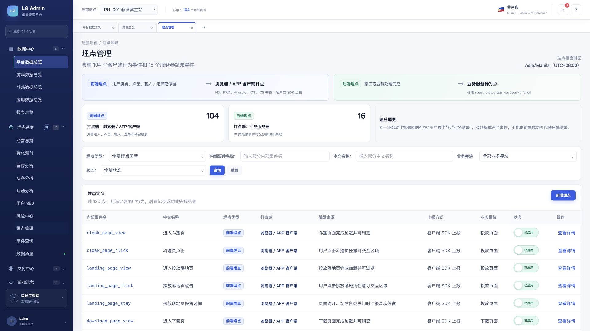The image size is (590, 331).
Task: Expand the 业务模块 dropdown
Action: tap(528, 156)
